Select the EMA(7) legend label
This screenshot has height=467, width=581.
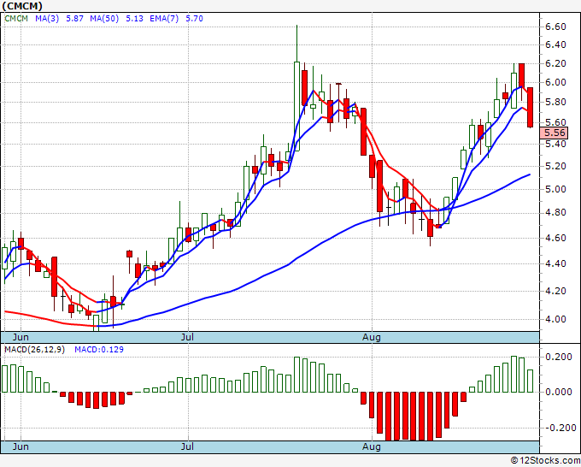point(164,19)
